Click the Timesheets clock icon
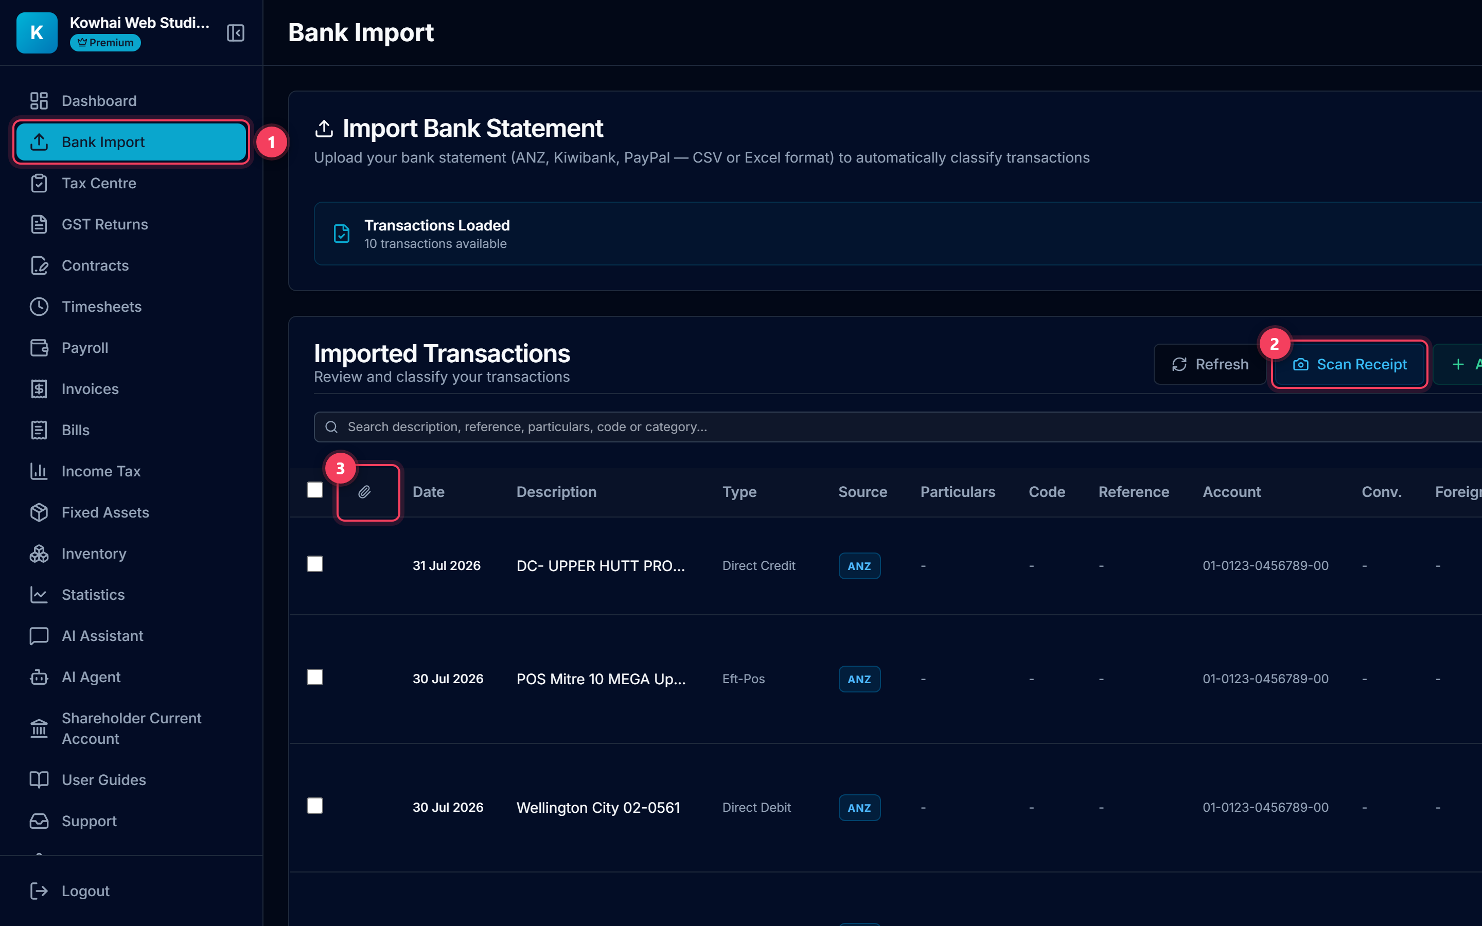This screenshot has height=926, width=1482. (39, 306)
